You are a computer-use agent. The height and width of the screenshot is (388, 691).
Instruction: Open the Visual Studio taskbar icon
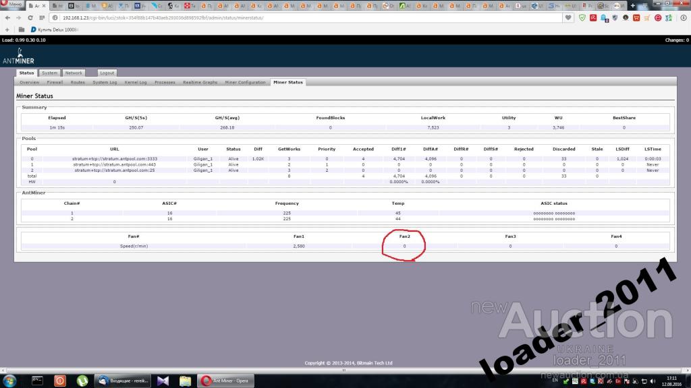coord(163,381)
